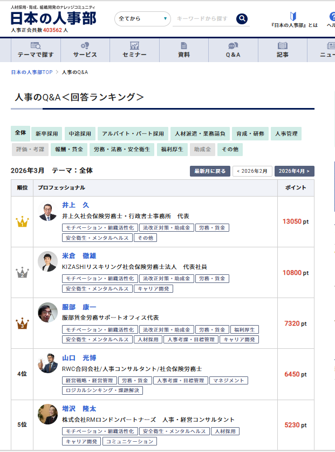Click 米倉 徹雄 profile photo
This screenshot has height=452, width=335.
(47, 261)
